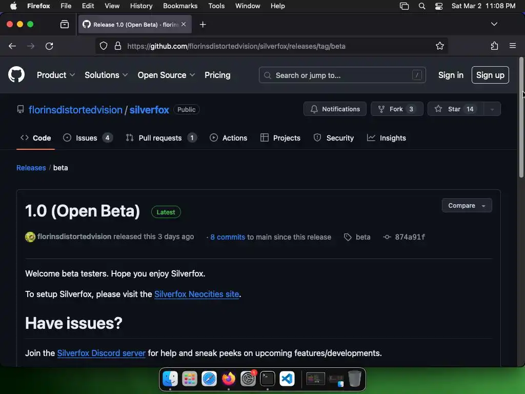The width and height of the screenshot is (525, 394).
Task: Click the URL address bar
Action: click(x=272, y=46)
